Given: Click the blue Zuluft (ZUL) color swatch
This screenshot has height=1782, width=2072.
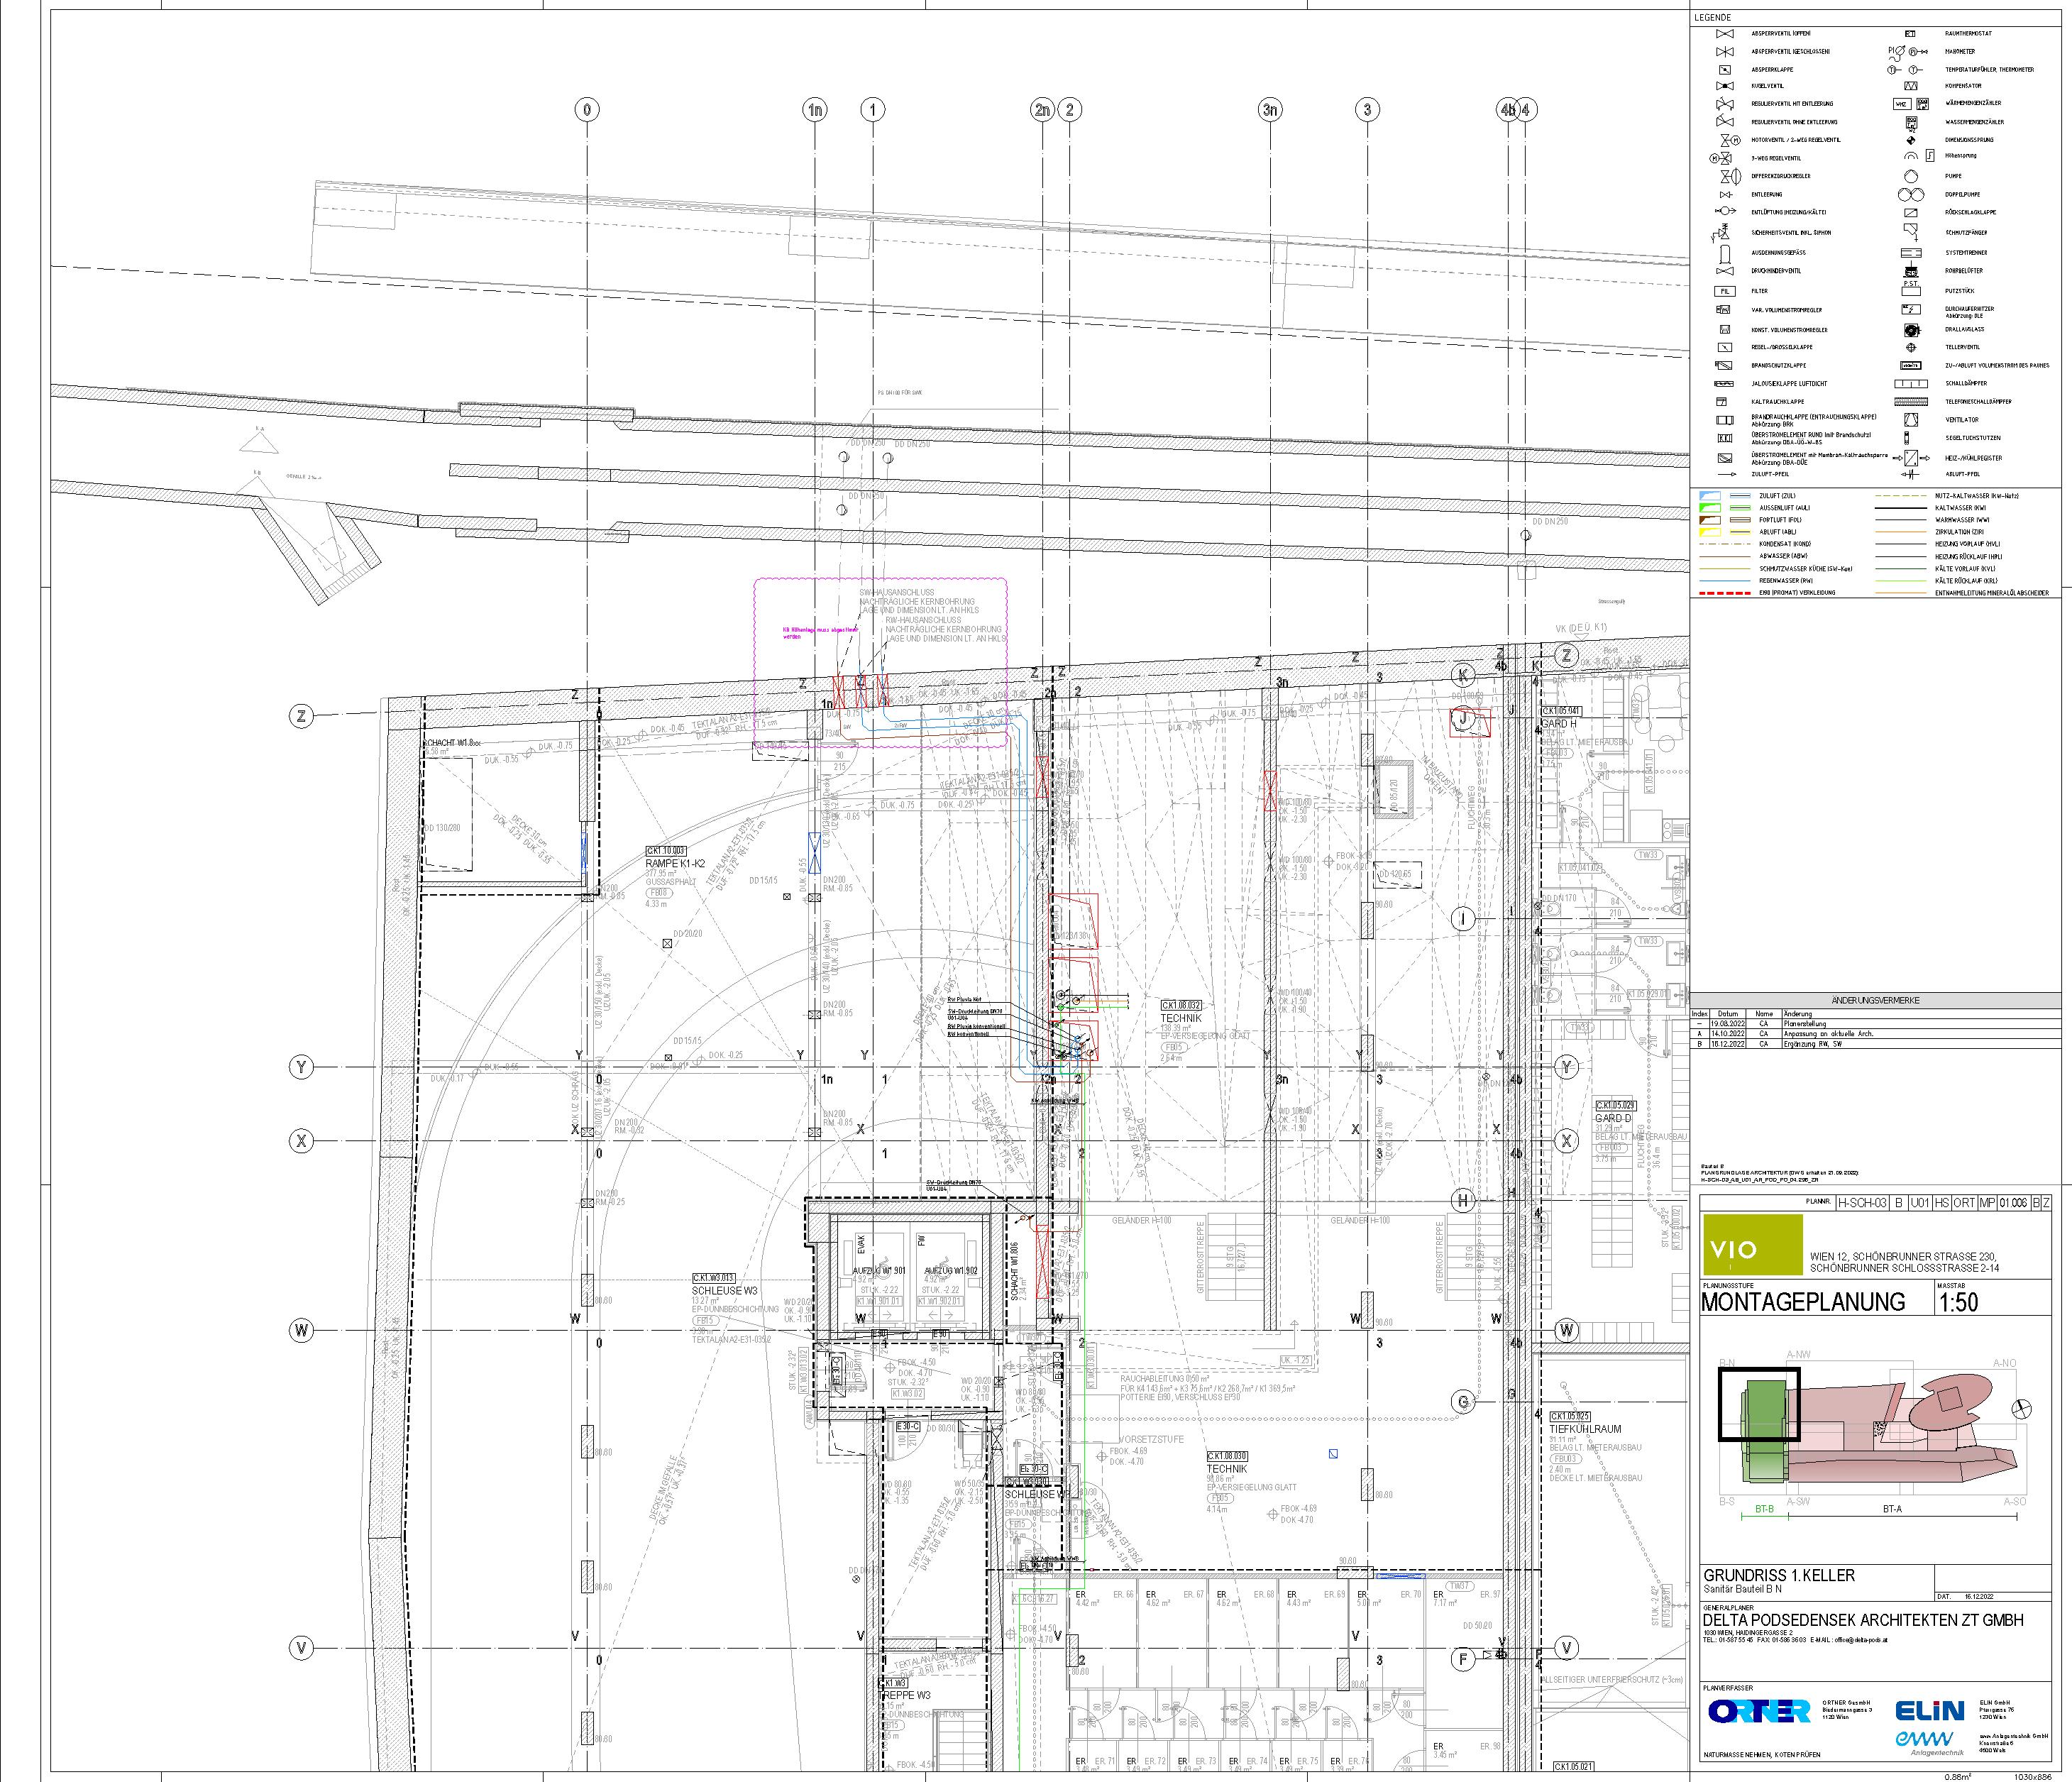Looking at the screenshot, I should click(1710, 496).
